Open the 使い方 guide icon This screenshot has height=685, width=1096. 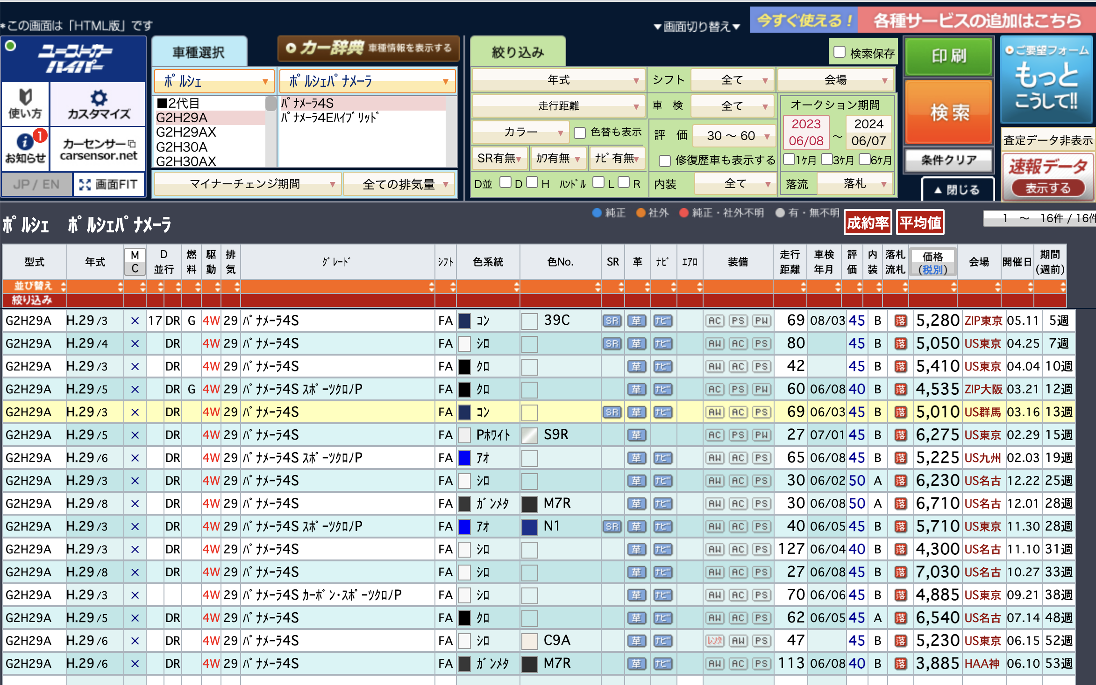pyautogui.click(x=25, y=104)
